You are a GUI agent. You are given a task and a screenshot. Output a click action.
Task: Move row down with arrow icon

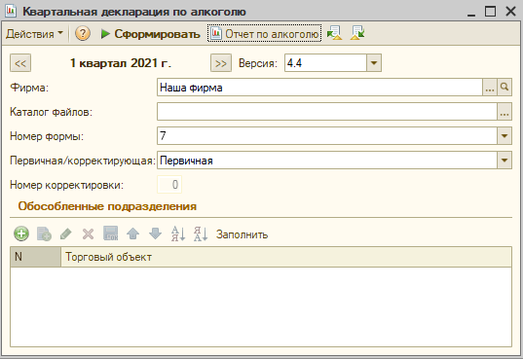(x=155, y=233)
